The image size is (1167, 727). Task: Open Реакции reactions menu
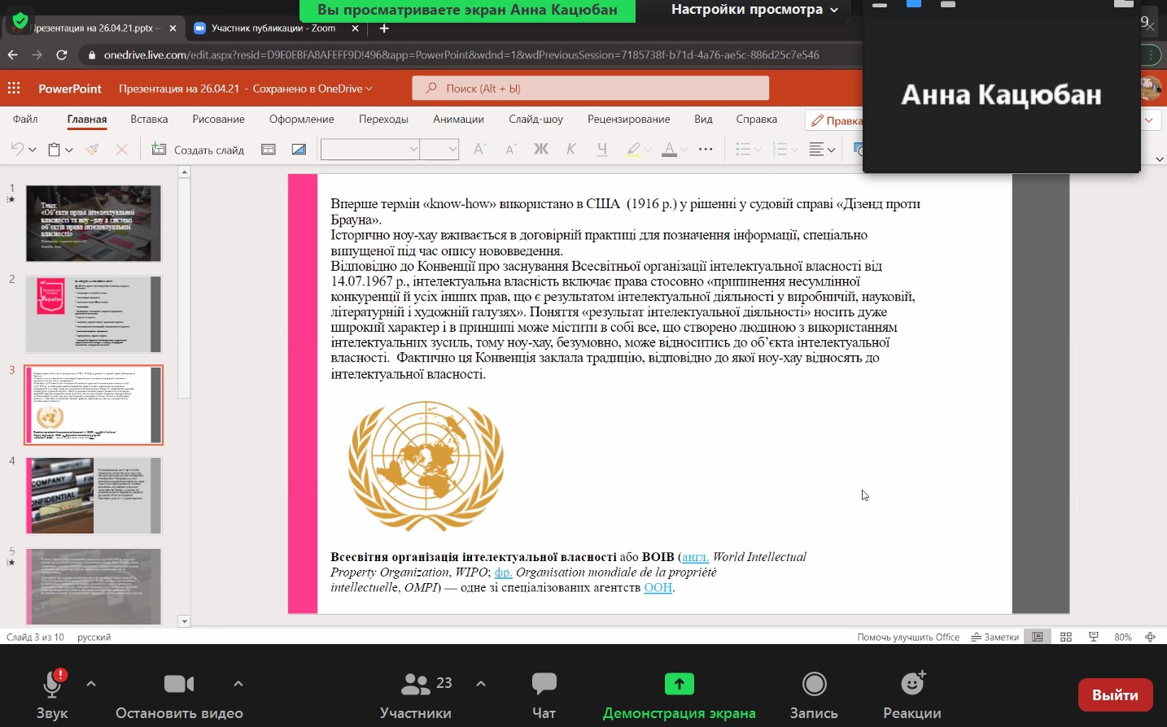(x=912, y=694)
